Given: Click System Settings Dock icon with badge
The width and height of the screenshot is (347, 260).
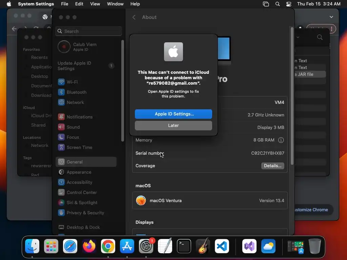Looking at the screenshot, I should click(146, 246).
